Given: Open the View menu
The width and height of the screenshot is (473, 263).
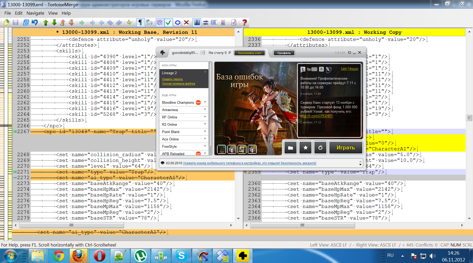Looking at the screenshot, I should point(53,13).
